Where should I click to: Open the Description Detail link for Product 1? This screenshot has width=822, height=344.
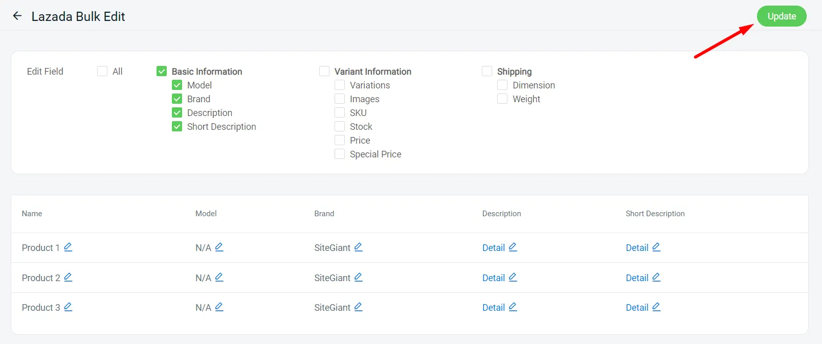(x=493, y=248)
